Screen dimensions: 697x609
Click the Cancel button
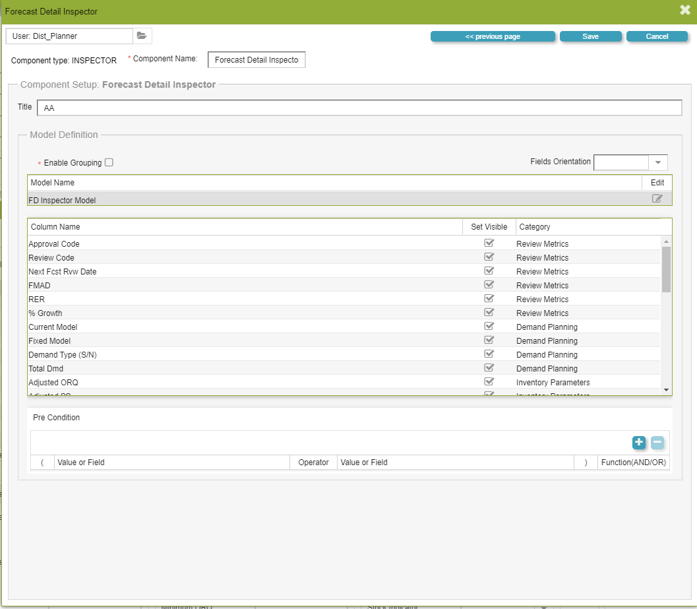tap(657, 36)
